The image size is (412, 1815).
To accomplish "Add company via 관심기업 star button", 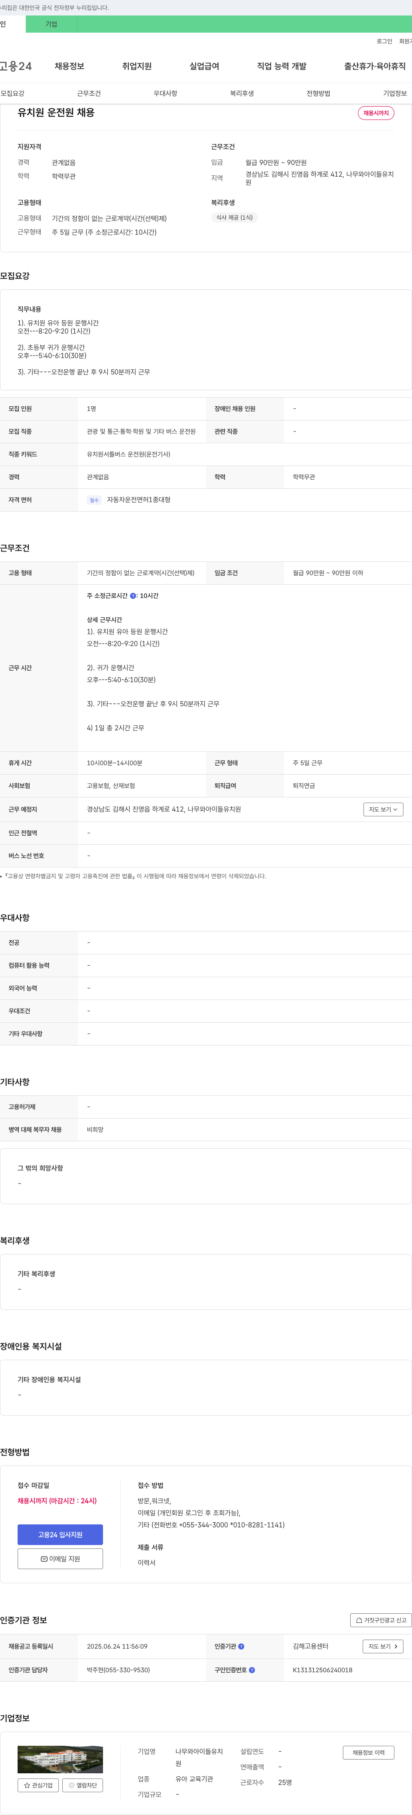I will pos(38,1785).
